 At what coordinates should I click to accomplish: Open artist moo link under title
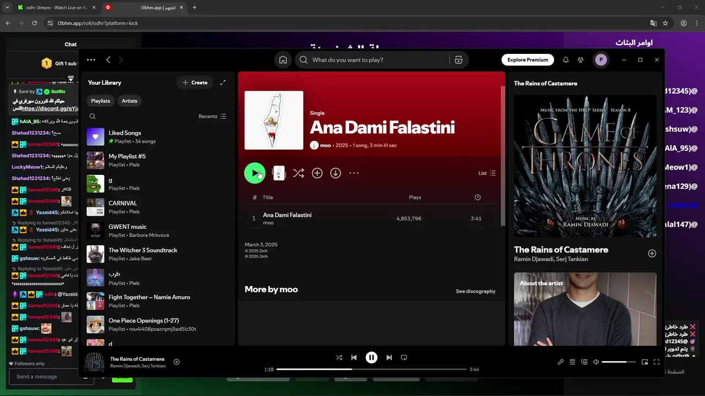pos(325,145)
